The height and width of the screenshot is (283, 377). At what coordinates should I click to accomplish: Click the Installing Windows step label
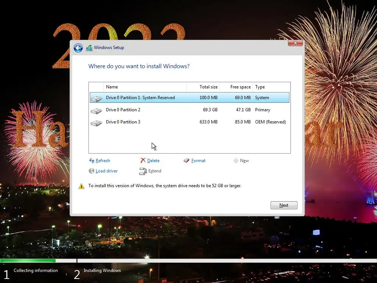coord(102,270)
